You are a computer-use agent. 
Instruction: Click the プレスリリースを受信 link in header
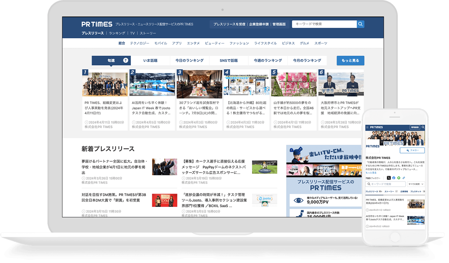[229, 24]
